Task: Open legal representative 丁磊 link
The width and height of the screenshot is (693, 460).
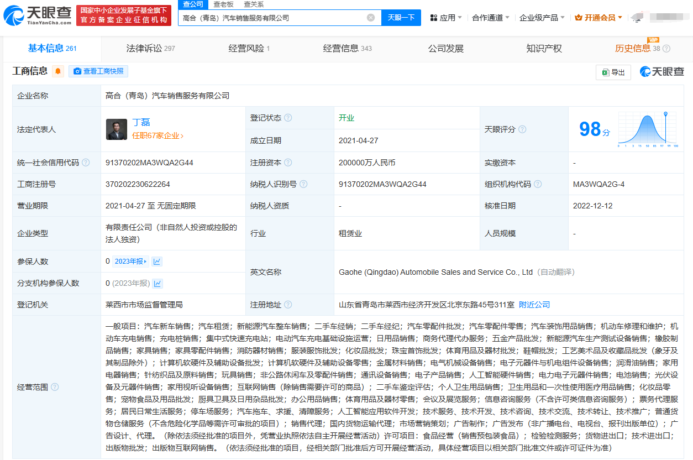Action: (141, 122)
